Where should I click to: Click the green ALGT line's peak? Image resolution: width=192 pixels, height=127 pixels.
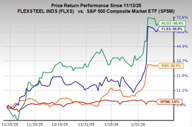(148, 18)
